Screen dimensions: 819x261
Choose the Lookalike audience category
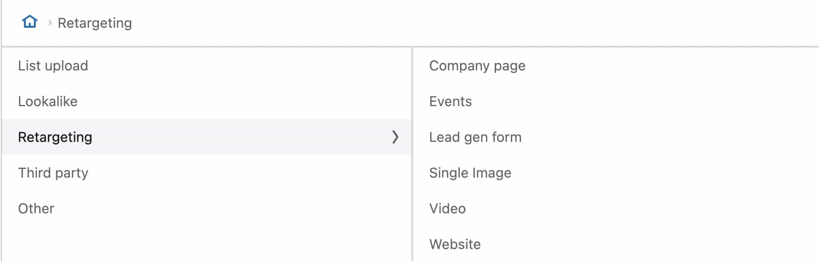pyautogui.click(x=207, y=101)
